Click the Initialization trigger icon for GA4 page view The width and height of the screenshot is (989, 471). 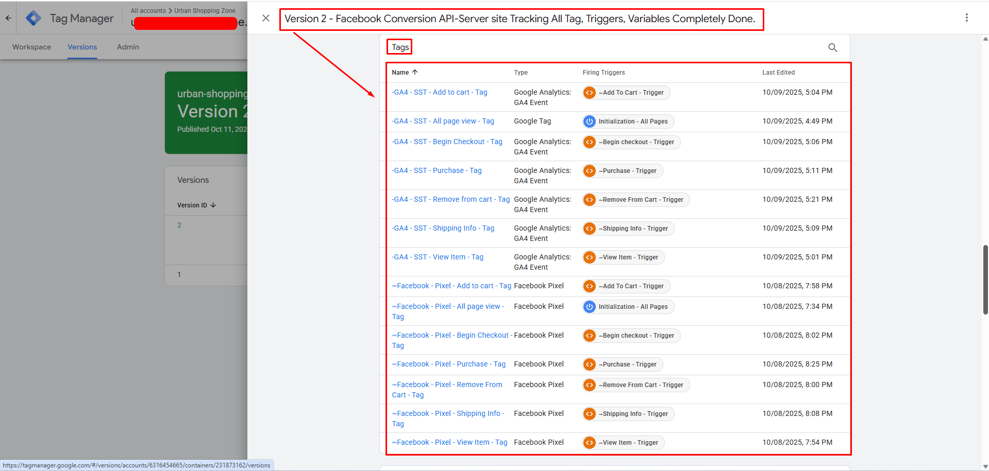[590, 121]
